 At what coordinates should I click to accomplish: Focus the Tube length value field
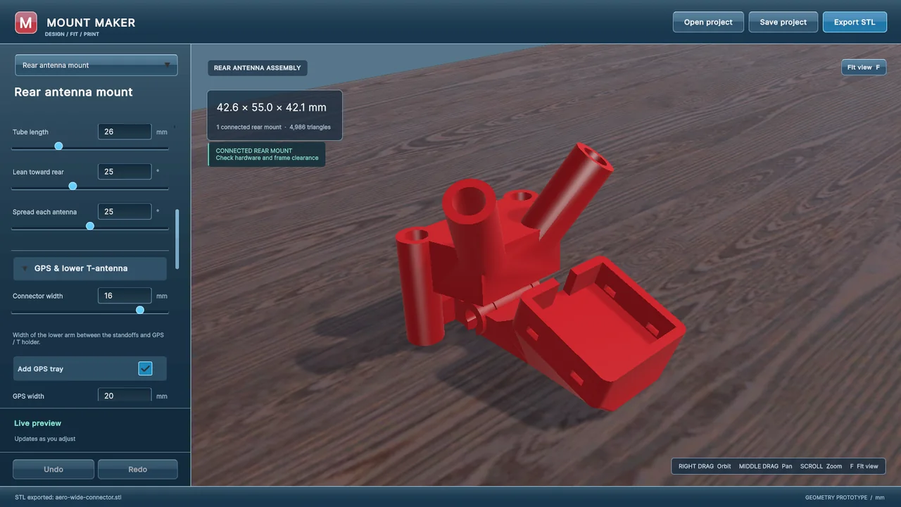coord(125,132)
